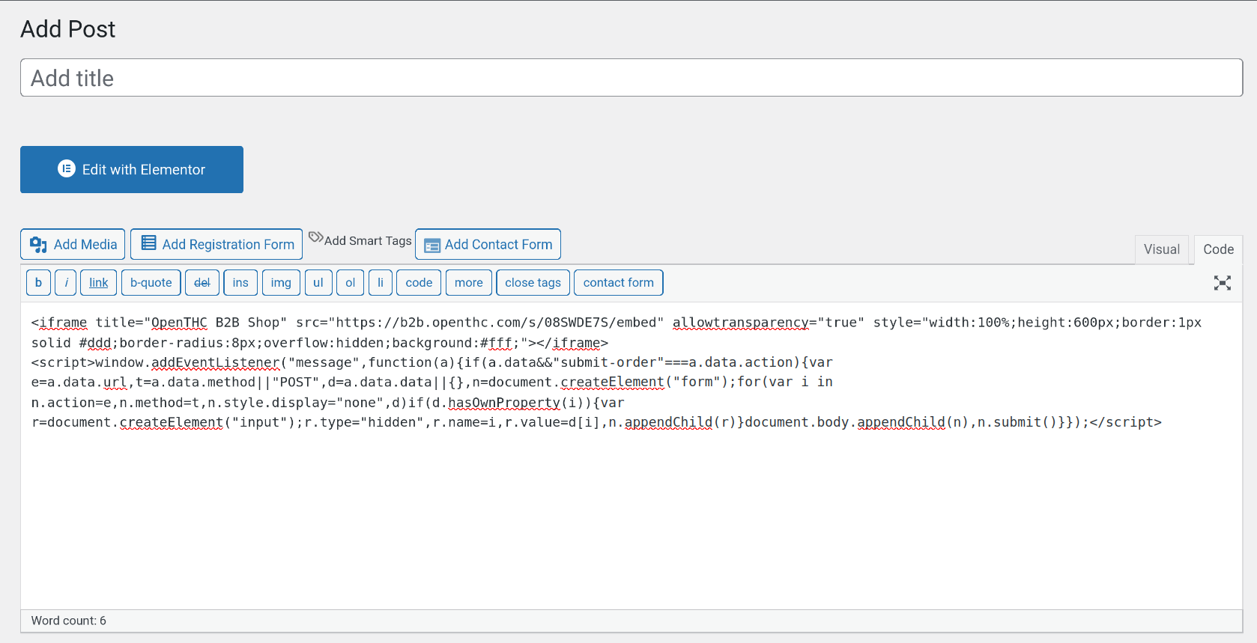The image size is (1257, 643).
Task: Click the Add Contact Form button
Action: click(x=488, y=244)
